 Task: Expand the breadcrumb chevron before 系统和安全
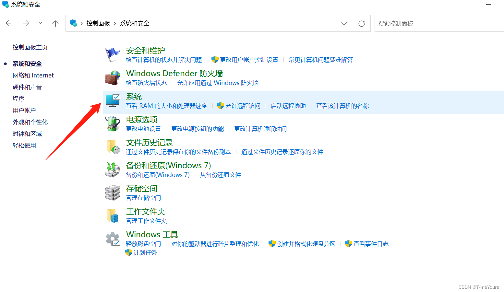[x=115, y=23]
